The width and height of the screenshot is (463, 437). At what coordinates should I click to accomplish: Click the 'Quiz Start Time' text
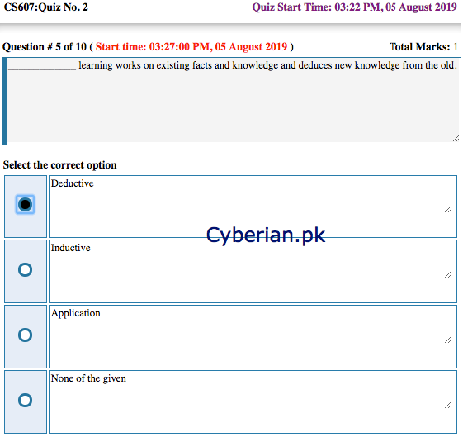(354, 7)
